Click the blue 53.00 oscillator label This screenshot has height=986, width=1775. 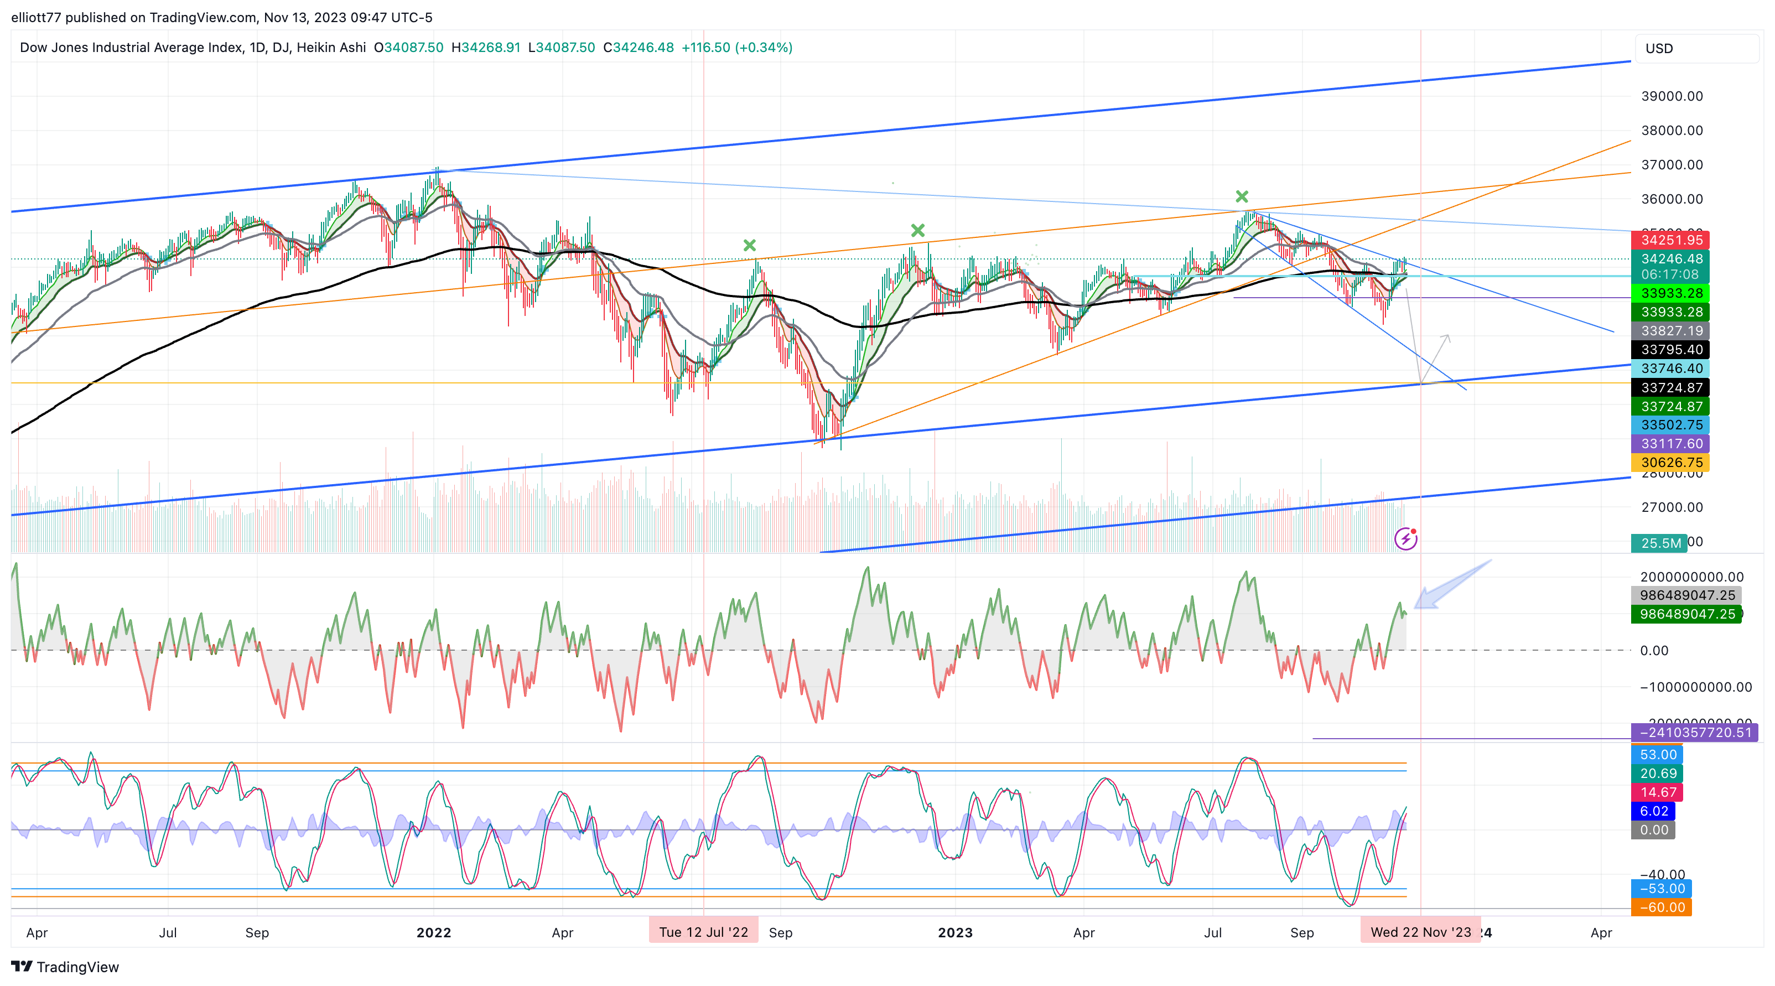point(1657,755)
